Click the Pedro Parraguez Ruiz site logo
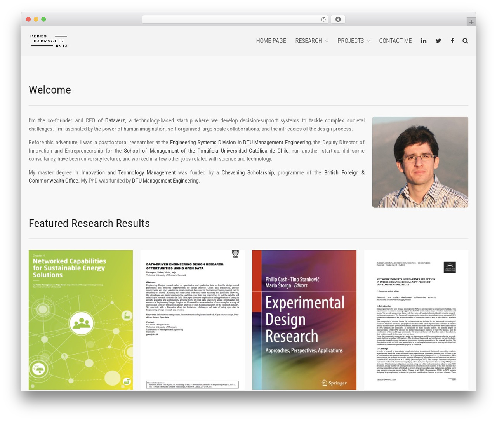The height and width of the screenshot is (421, 497). [49, 41]
